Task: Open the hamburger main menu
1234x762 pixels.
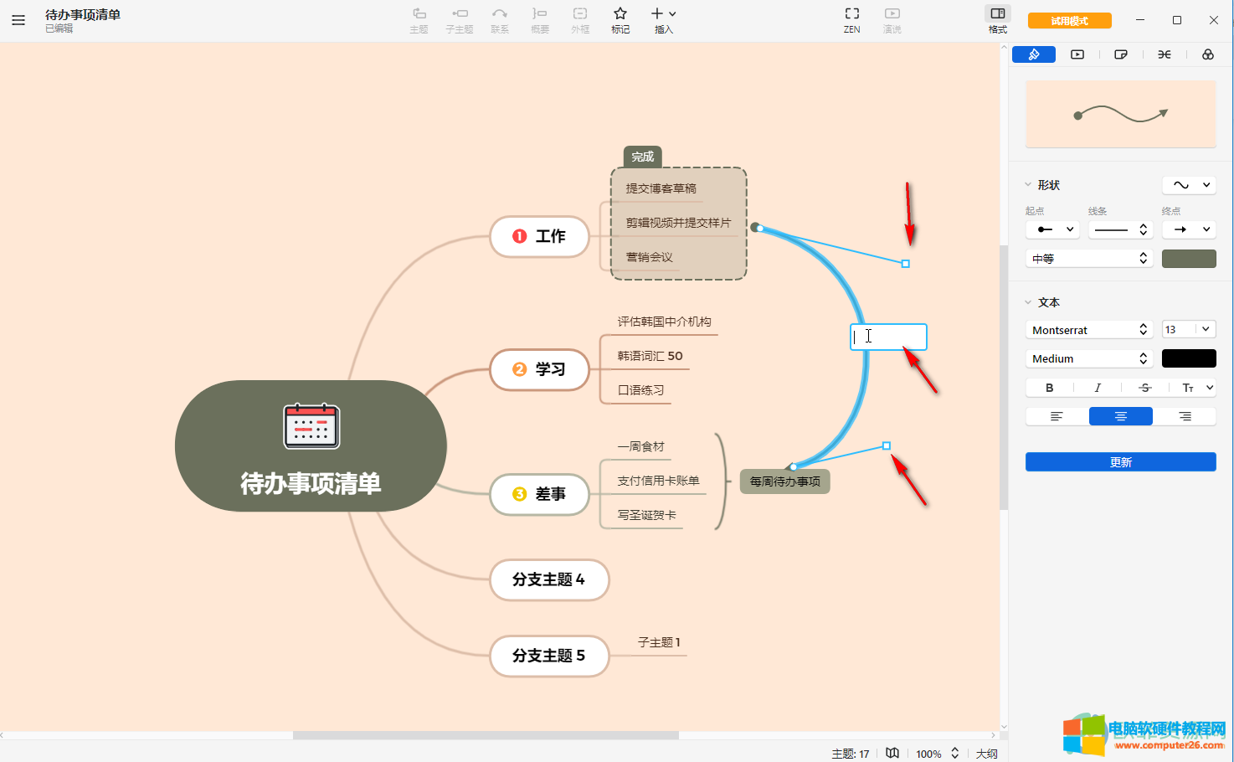Action: (18, 20)
